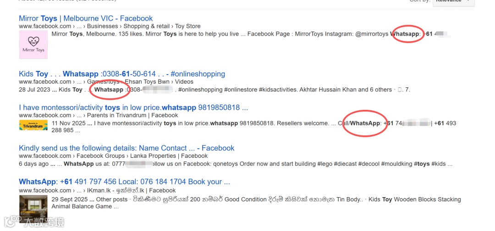Open the montessori/activity toys low price result
495x231 pixels.
[133, 107]
